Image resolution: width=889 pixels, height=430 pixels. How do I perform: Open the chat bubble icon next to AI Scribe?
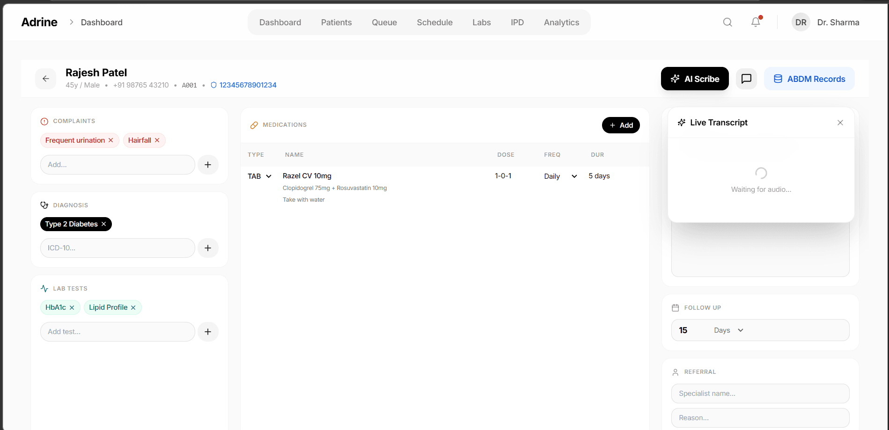[746, 79]
